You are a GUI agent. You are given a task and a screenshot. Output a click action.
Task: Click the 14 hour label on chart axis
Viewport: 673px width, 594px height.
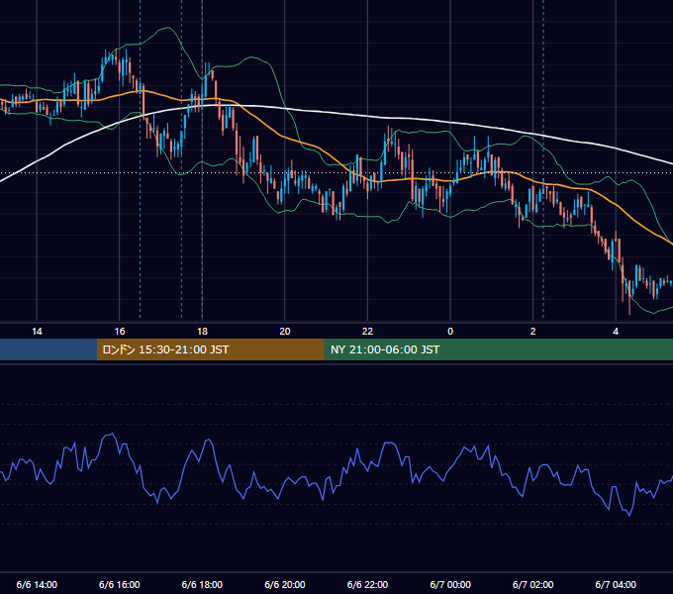[x=37, y=332]
